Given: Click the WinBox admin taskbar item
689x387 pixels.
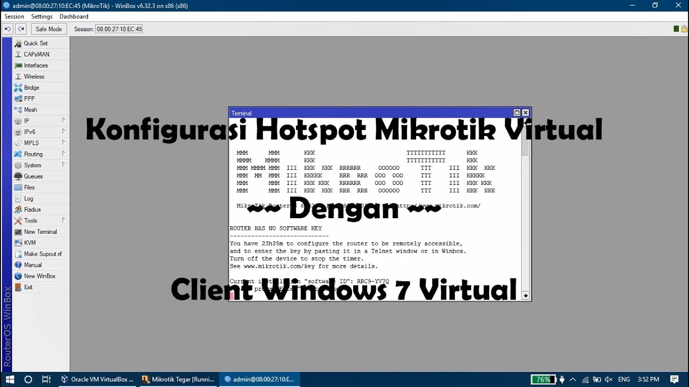Looking at the screenshot, I should coord(259,379).
